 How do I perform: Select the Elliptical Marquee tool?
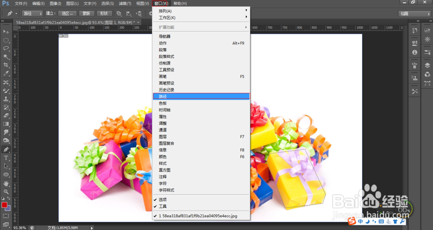(6, 40)
